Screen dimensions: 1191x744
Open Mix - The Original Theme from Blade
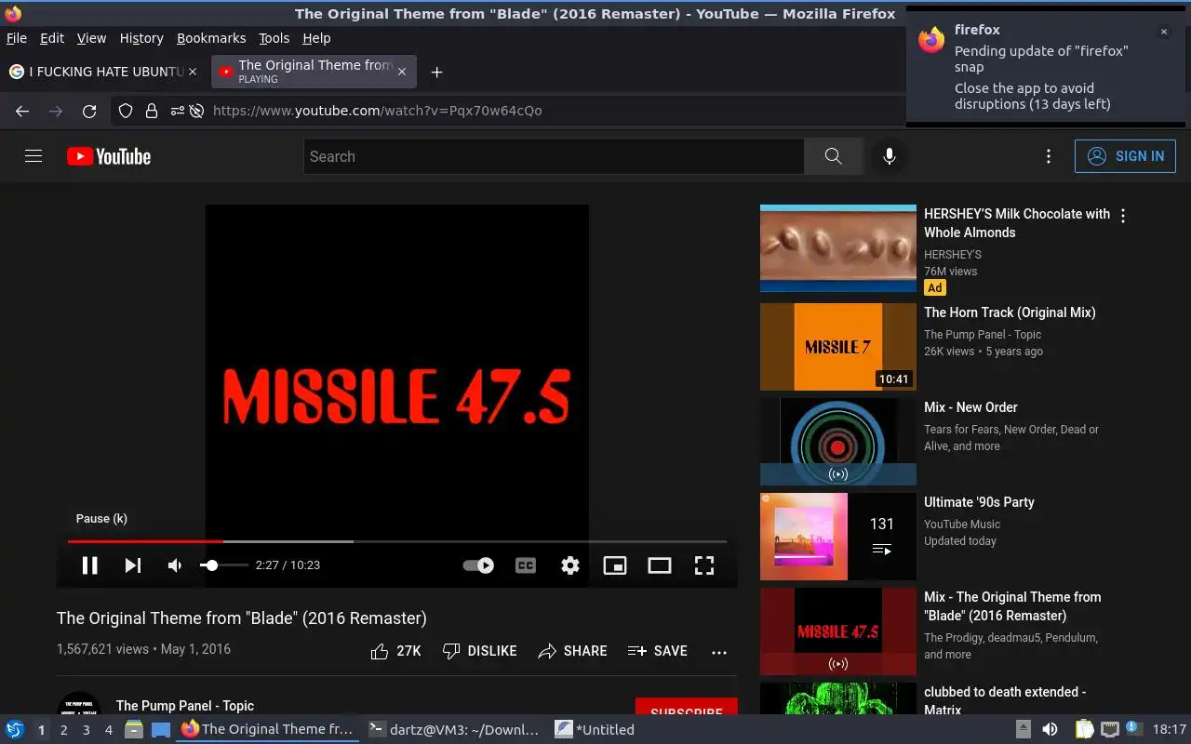point(1012,606)
